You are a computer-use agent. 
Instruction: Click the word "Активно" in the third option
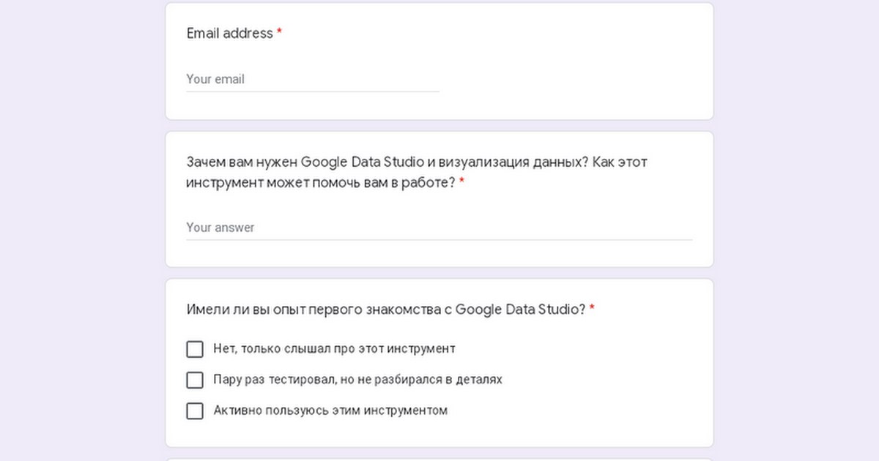(x=233, y=411)
